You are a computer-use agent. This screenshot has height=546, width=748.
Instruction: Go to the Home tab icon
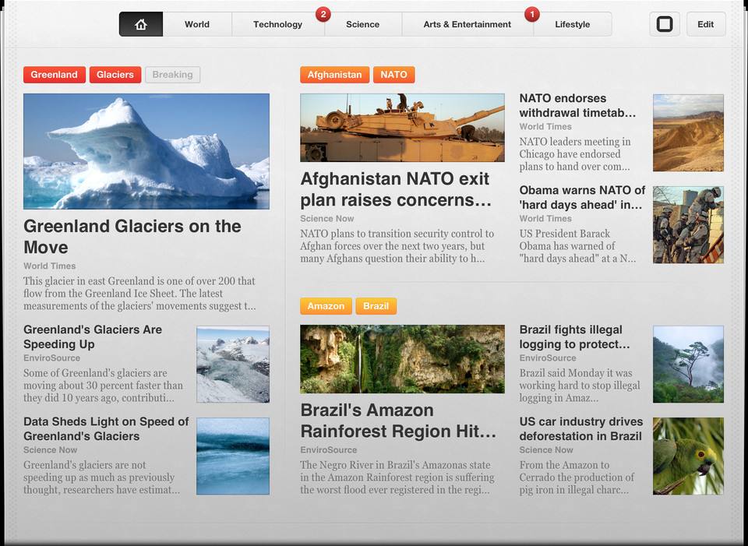pos(141,24)
